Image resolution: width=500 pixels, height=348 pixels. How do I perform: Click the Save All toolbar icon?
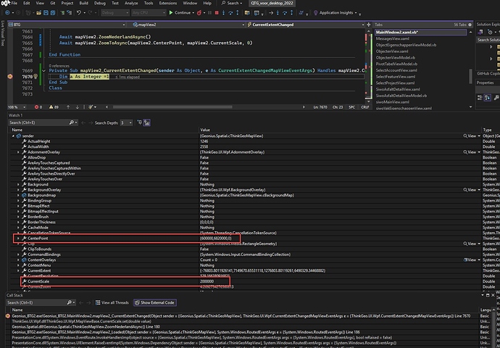[53, 13]
